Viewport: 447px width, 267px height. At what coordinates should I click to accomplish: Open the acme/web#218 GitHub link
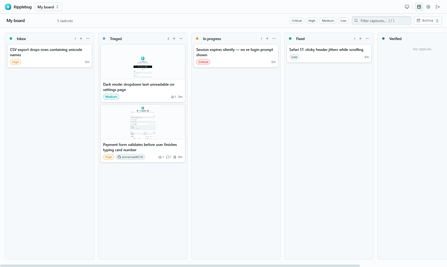click(130, 157)
